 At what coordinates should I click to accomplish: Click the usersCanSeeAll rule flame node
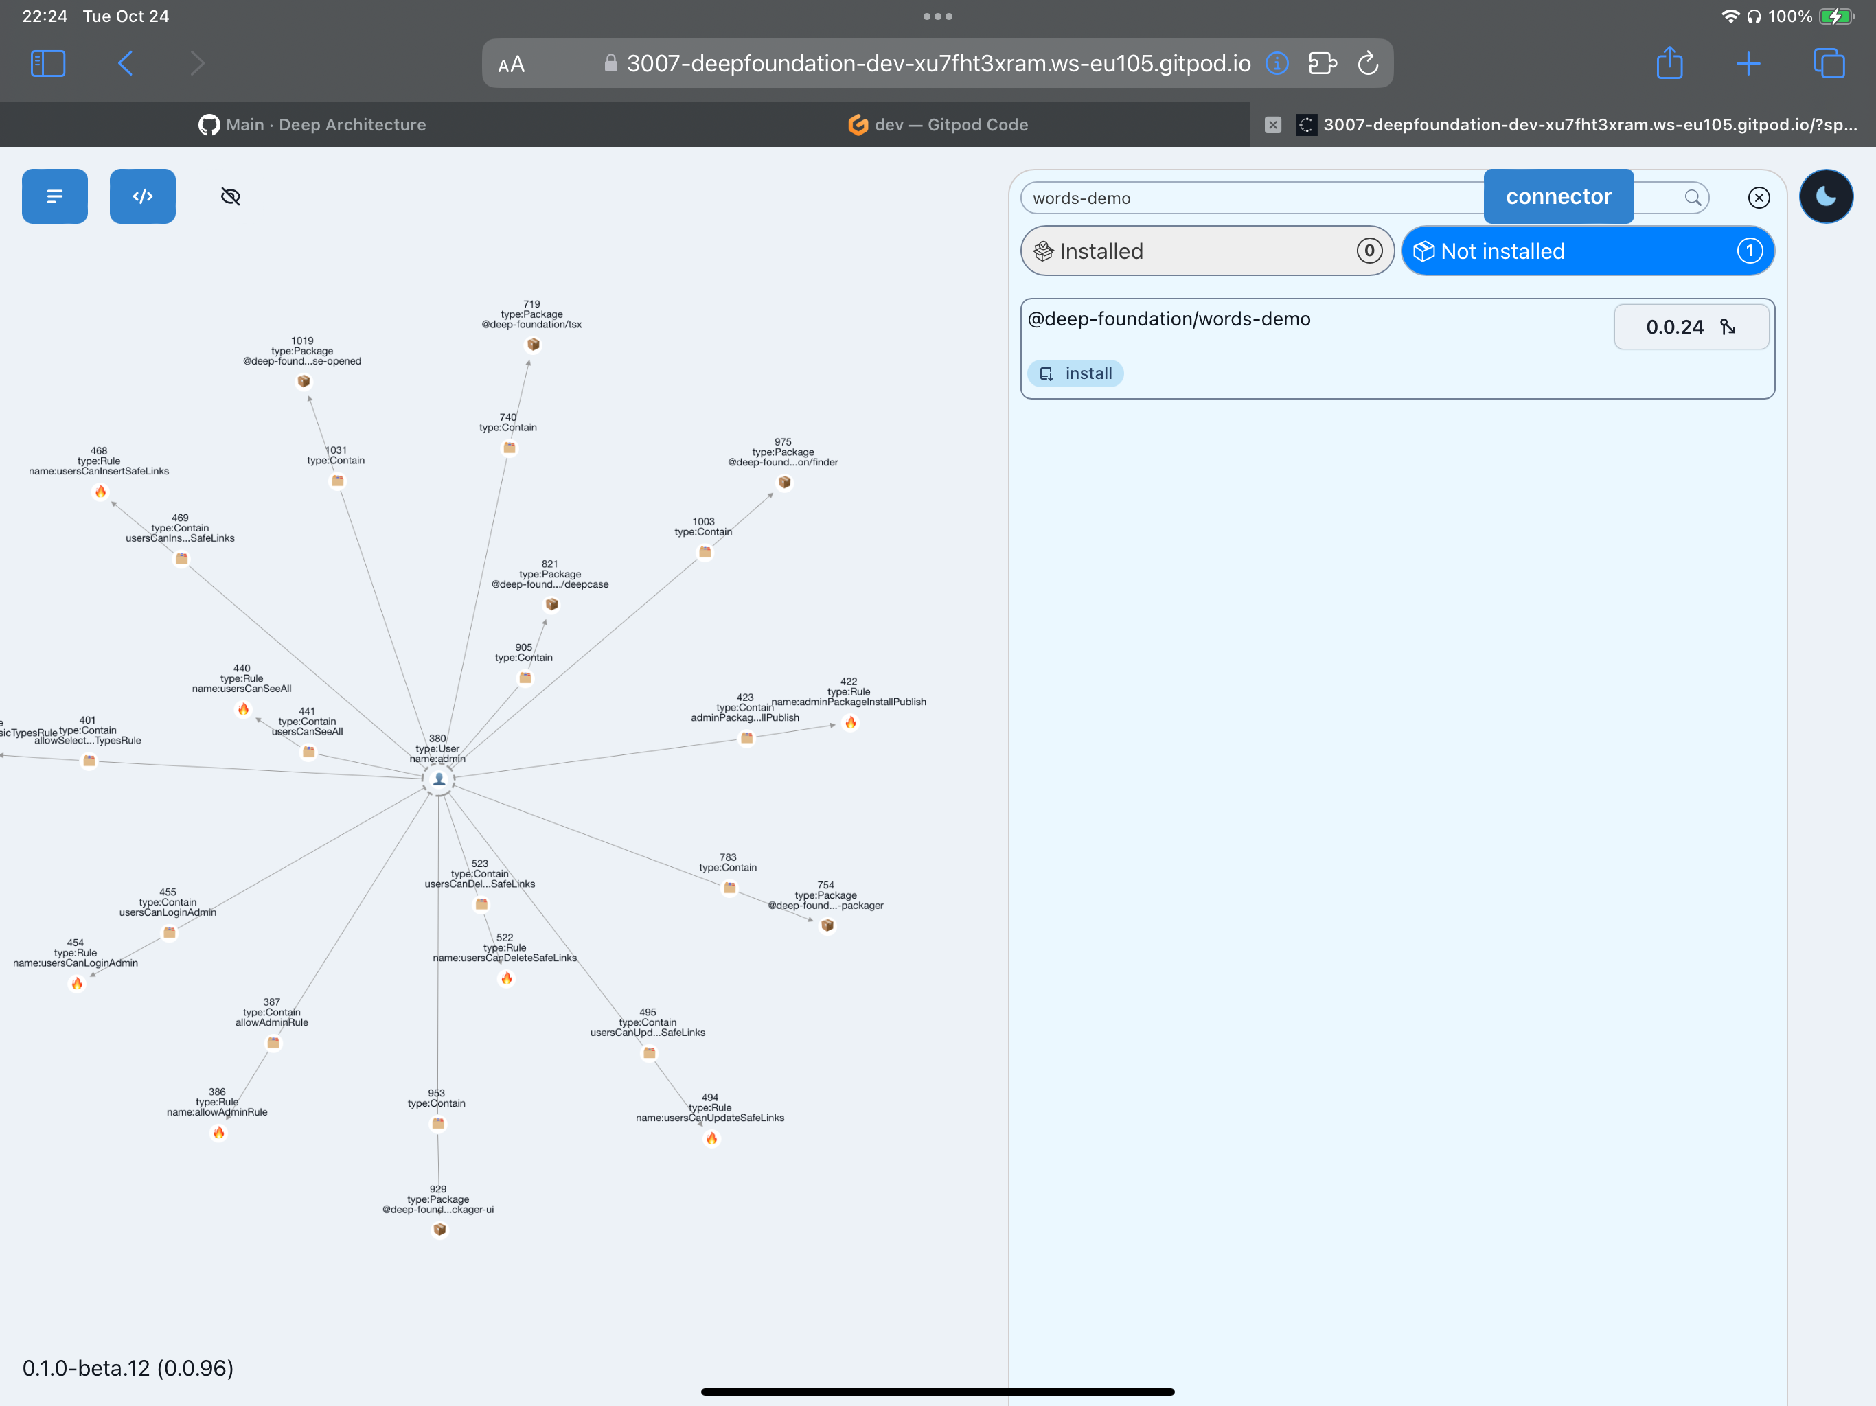243,709
